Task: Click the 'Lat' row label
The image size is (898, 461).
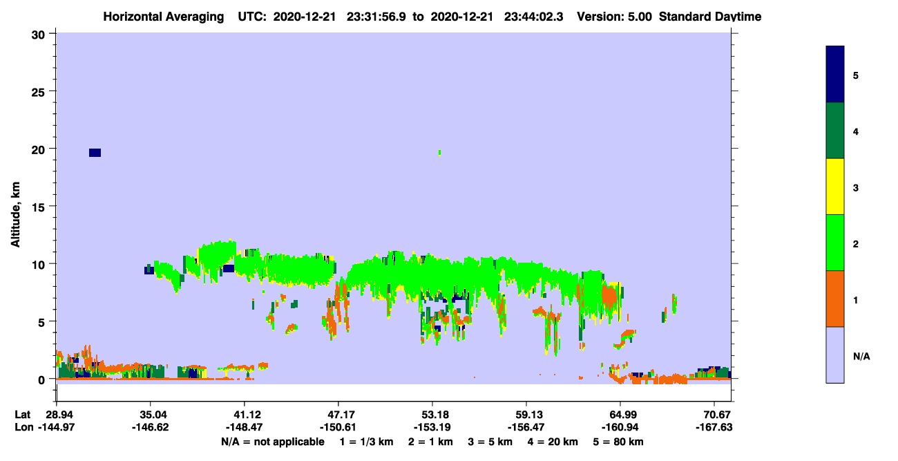Action: tap(22, 415)
